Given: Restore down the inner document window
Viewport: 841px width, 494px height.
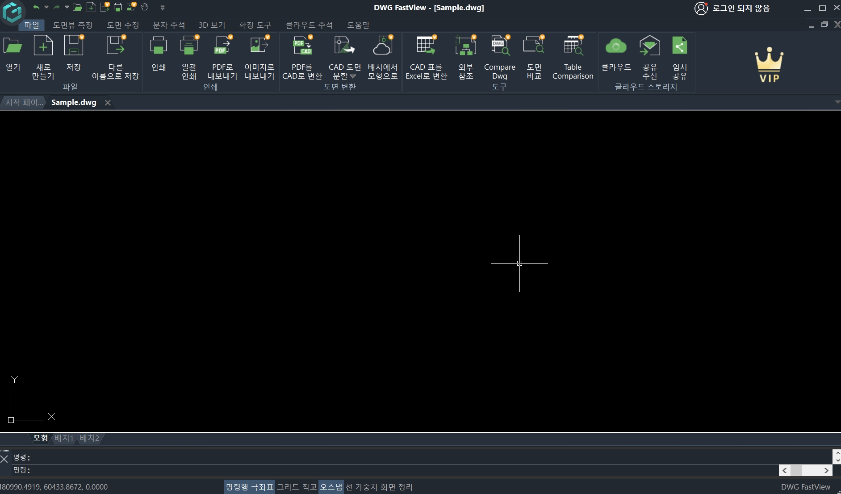Looking at the screenshot, I should [x=824, y=25].
